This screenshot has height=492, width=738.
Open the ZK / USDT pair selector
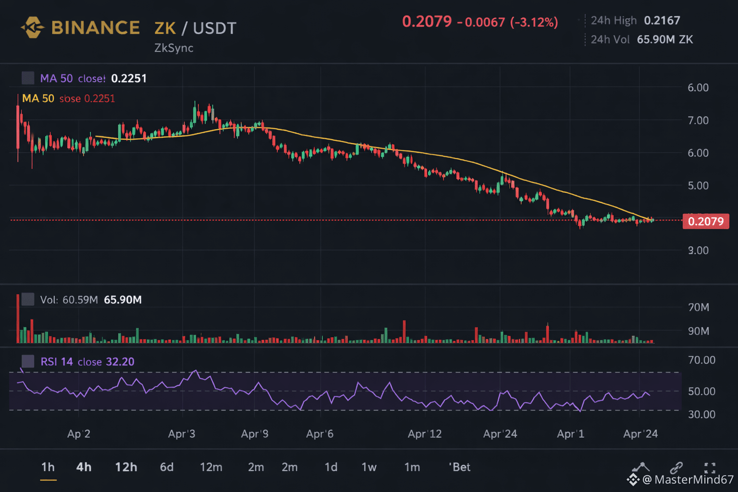coord(196,28)
